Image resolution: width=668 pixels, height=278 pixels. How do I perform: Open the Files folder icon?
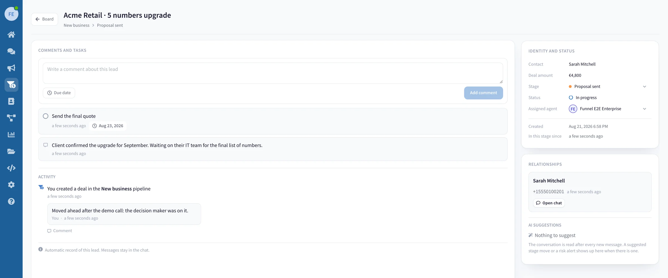coord(11,151)
